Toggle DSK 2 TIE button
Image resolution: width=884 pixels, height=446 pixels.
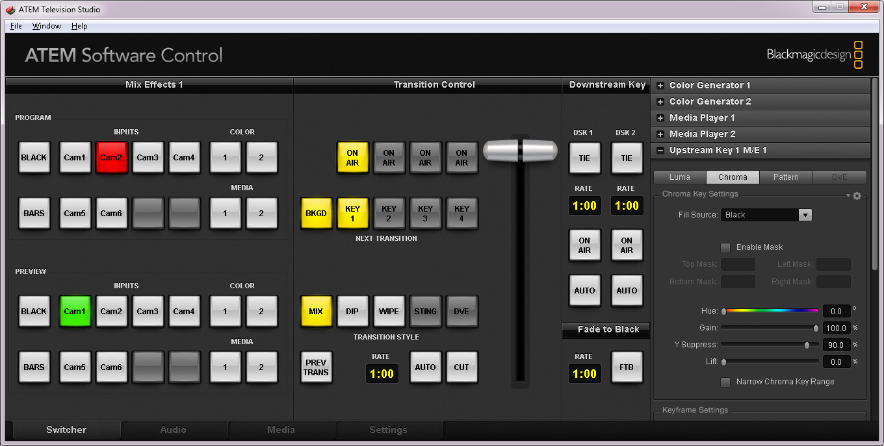[x=627, y=158]
